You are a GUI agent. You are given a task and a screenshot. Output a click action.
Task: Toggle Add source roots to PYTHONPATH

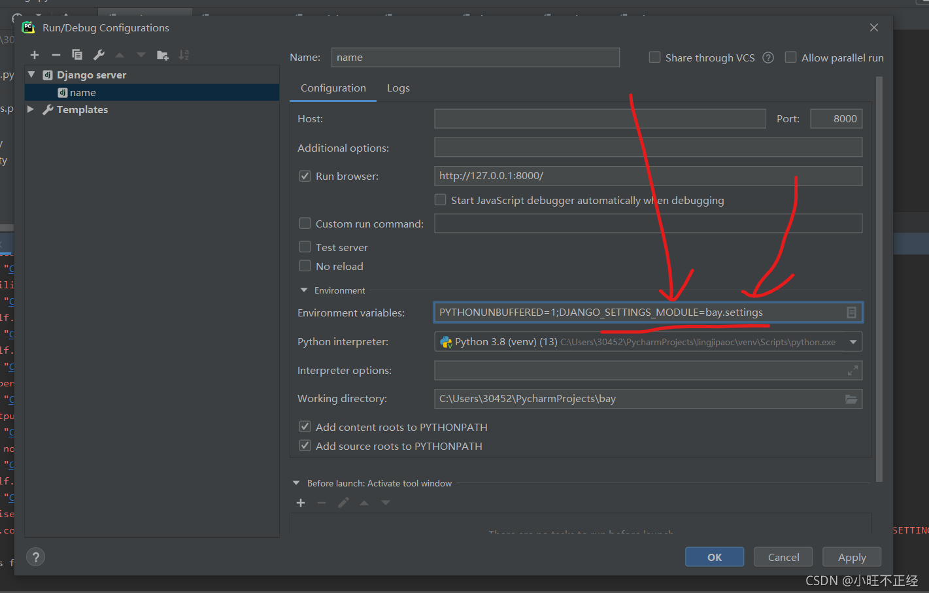click(x=305, y=446)
